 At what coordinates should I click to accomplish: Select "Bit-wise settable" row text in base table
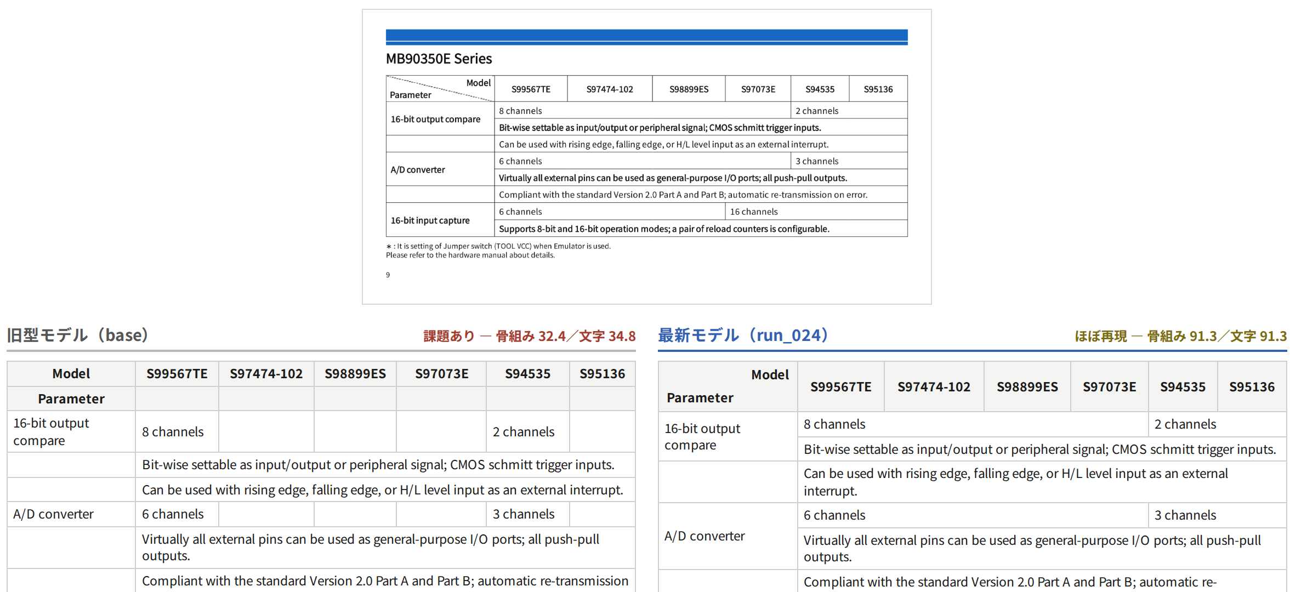378,465
